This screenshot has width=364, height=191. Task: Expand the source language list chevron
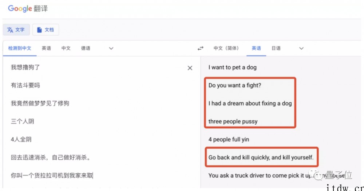[111, 48]
